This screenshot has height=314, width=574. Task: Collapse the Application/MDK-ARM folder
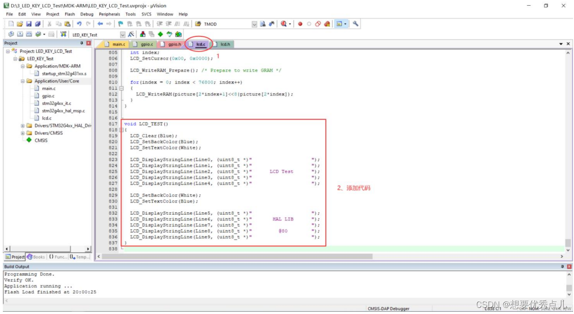tap(23, 66)
